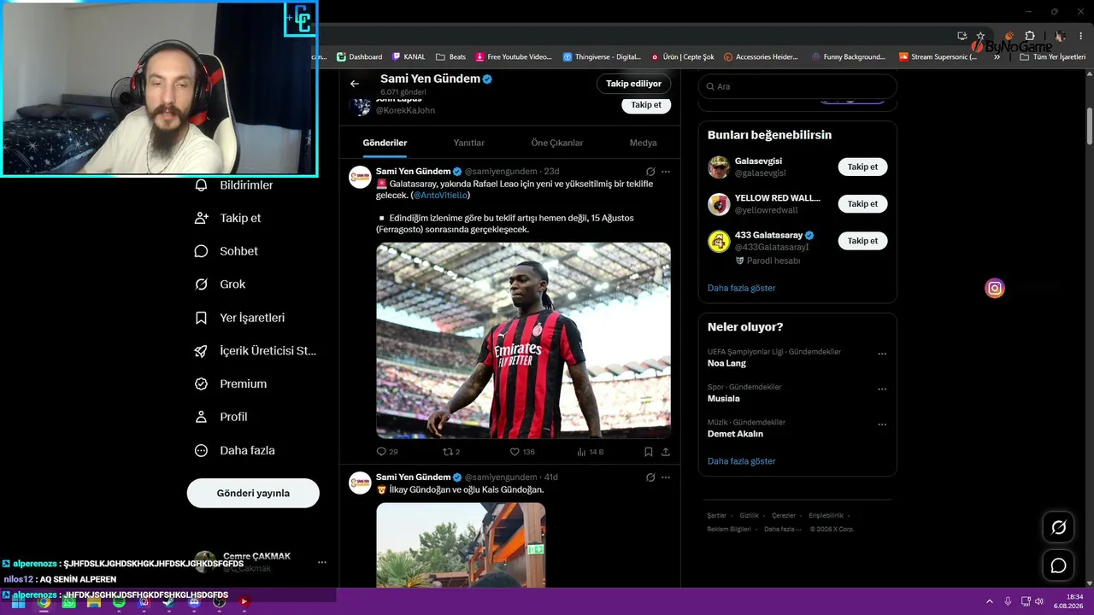
Task: Open WhatsApp from the taskbar
Action: (x=68, y=602)
